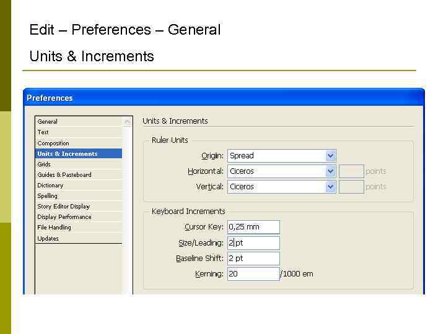Select Units & Increments category
Image resolution: width=446 pixels, height=334 pixels.
click(68, 154)
